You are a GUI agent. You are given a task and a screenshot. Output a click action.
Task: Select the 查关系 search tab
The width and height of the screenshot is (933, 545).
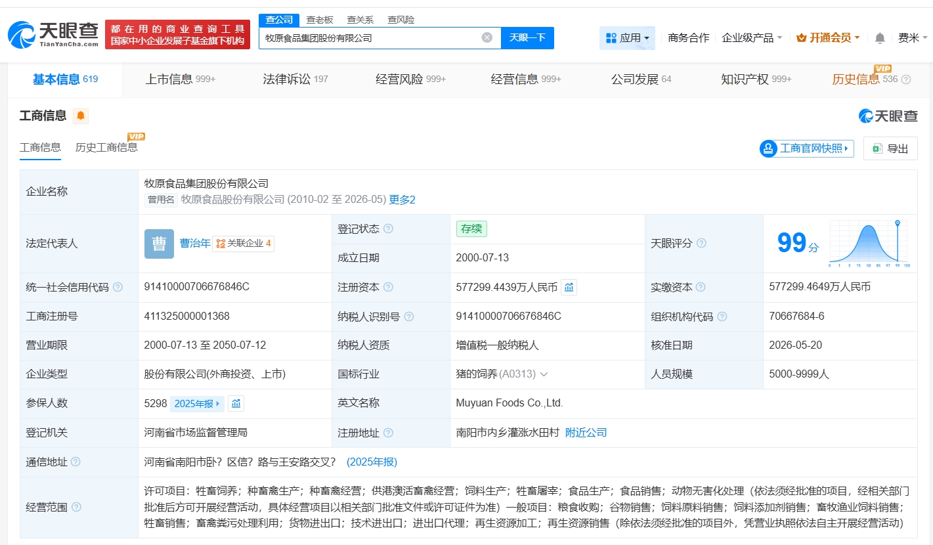tap(360, 20)
